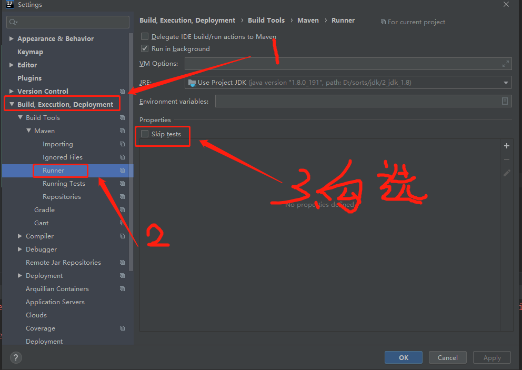This screenshot has height=370, width=522.
Task: Click the remove property minus icon
Action: 507,159
